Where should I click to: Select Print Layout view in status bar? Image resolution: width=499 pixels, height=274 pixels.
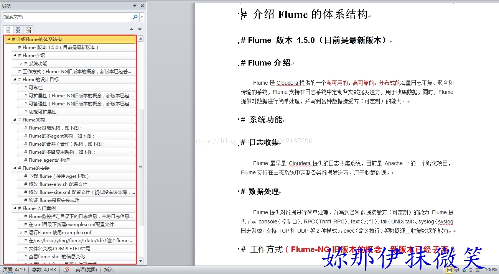449,270
